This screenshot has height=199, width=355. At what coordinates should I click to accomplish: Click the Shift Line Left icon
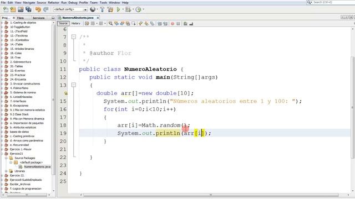click(x=160, y=23)
